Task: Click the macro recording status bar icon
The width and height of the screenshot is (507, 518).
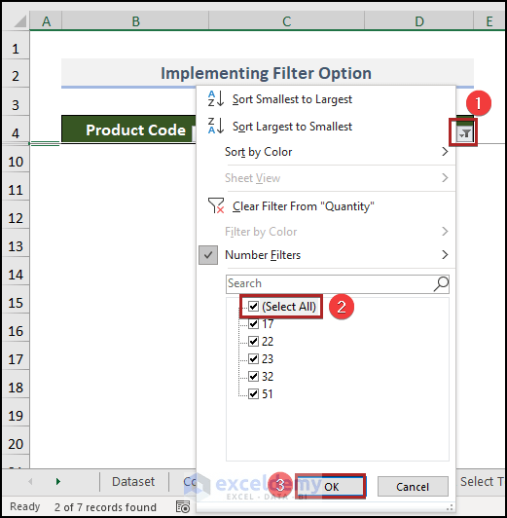Action: point(183,506)
